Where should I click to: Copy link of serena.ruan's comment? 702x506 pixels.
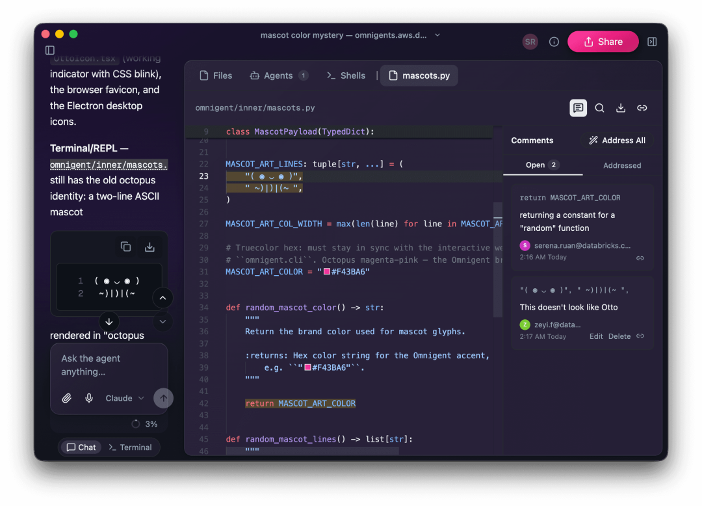[x=640, y=258]
